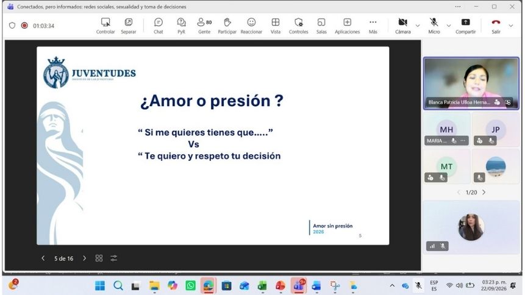Click Compartir to share screen
Viewport: 525px width, 295px height.
tap(465, 26)
